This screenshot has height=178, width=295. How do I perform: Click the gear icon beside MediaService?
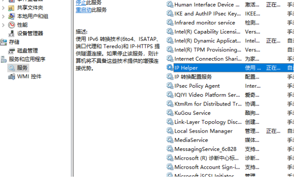[170, 140]
